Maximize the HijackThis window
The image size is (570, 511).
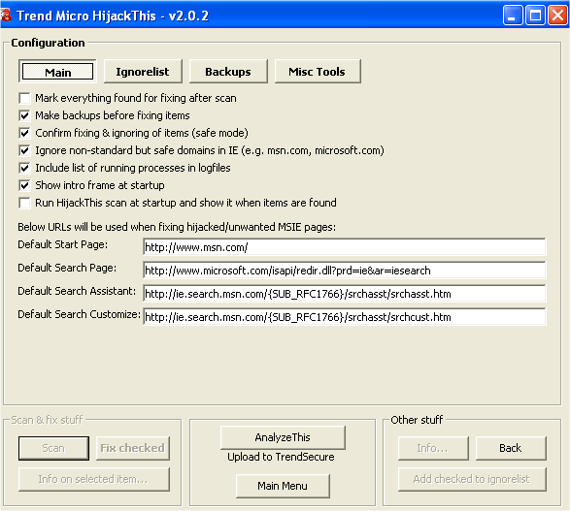(535, 16)
